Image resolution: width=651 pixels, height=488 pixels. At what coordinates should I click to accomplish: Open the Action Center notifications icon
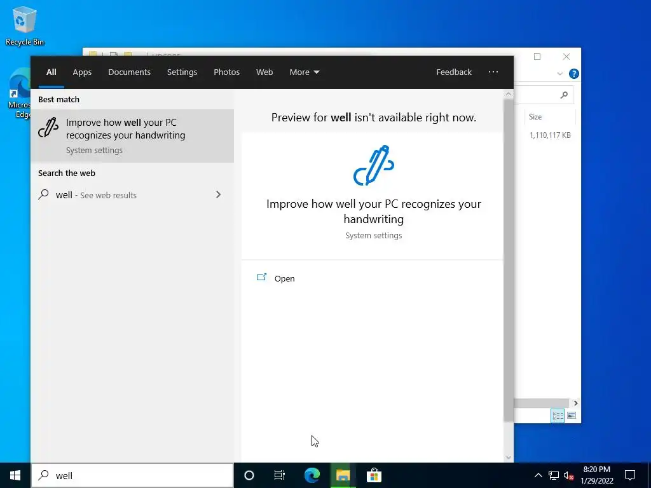point(630,475)
